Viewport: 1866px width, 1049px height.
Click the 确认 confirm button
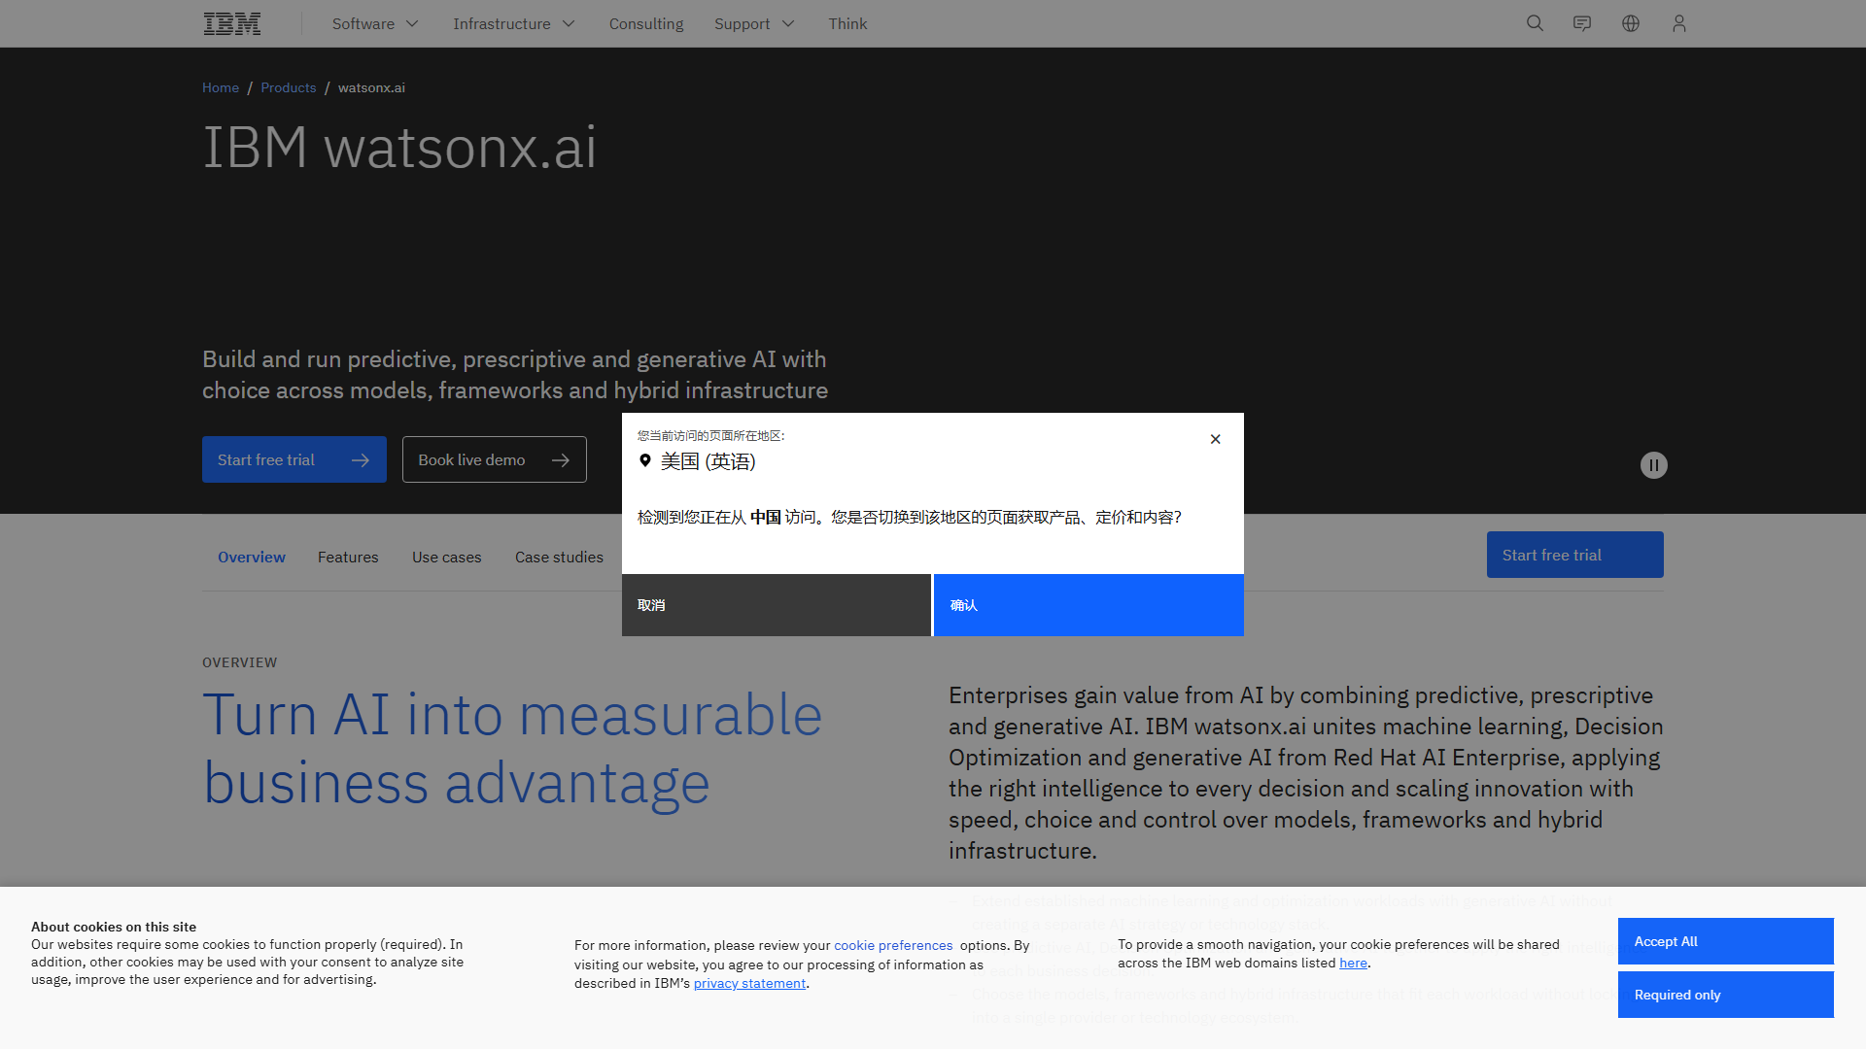[1088, 605]
